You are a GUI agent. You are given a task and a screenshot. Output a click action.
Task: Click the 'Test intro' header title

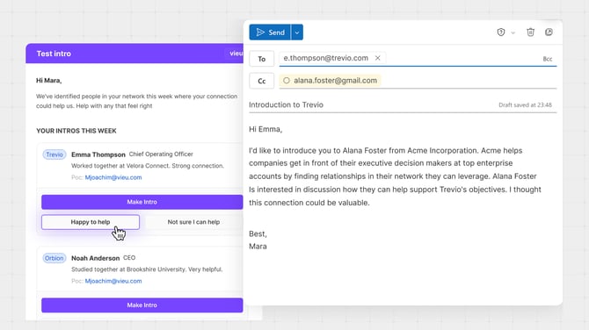click(54, 54)
